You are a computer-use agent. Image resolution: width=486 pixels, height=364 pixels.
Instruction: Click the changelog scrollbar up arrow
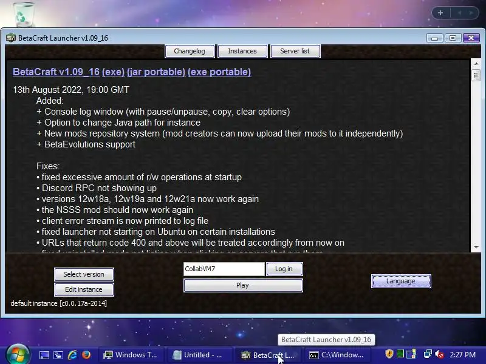click(476, 64)
